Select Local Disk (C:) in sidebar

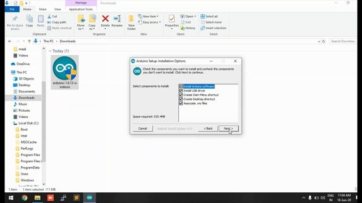pos(28,123)
